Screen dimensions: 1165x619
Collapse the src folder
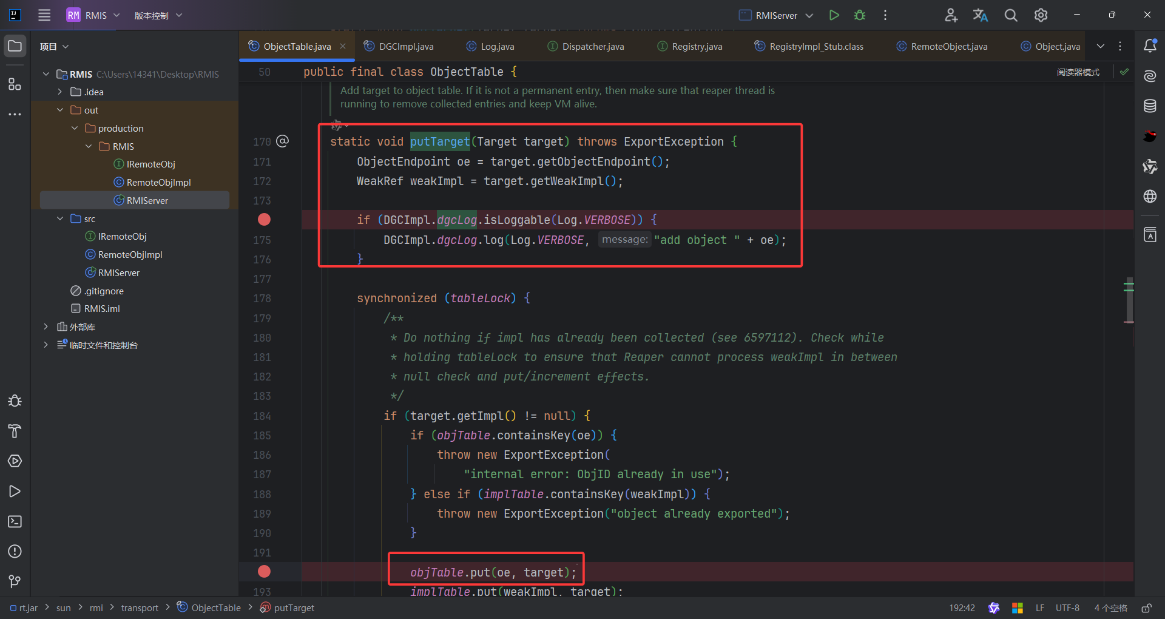pyautogui.click(x=60, y=218)
